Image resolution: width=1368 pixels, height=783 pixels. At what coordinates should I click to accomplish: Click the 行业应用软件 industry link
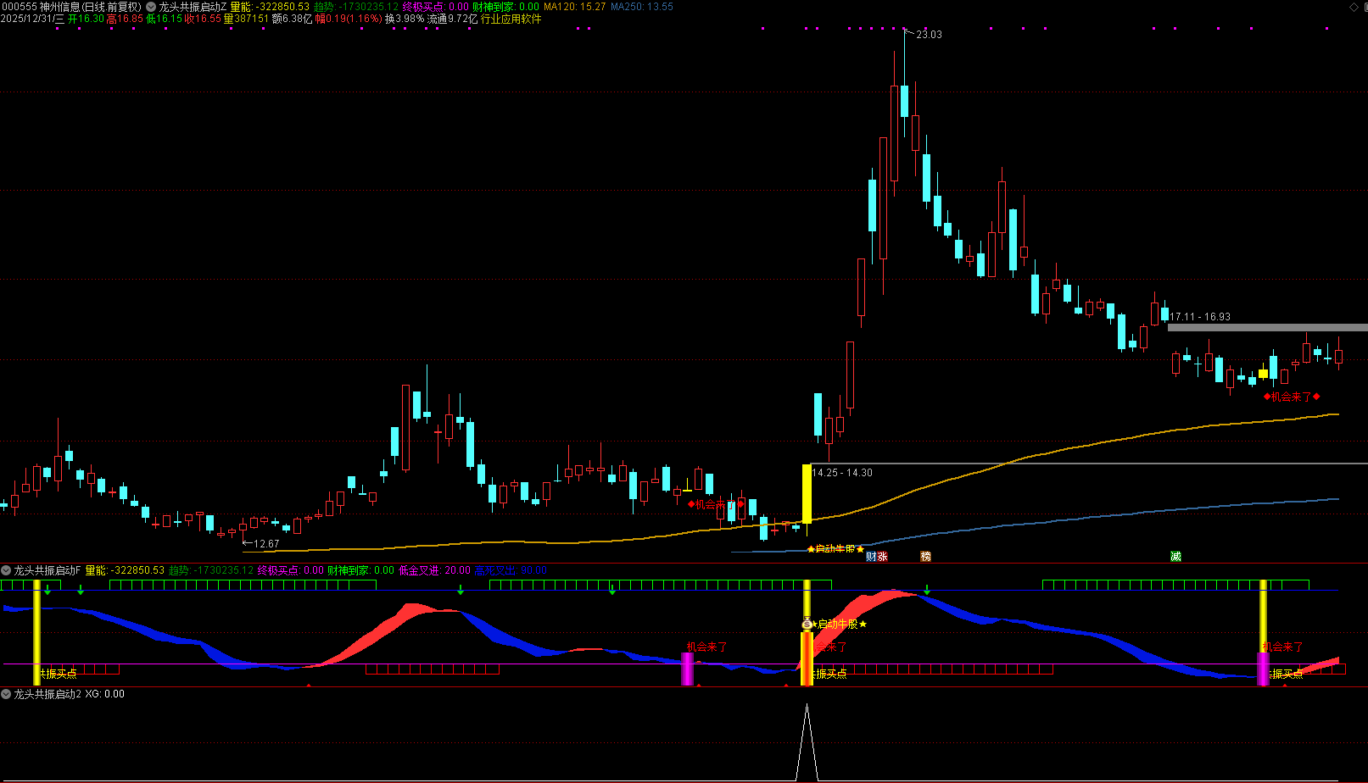511,19
